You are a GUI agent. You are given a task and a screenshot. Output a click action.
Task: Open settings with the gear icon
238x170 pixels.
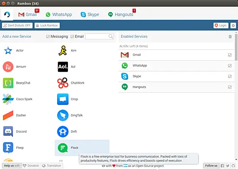(233, 26)
